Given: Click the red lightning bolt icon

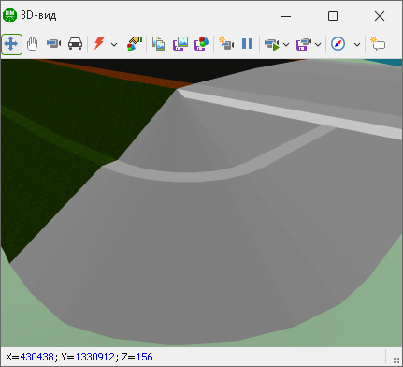Looking at the screenshot, I should tap(99, 43).
